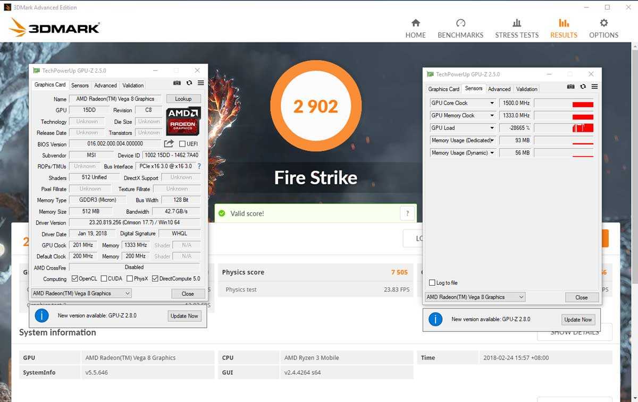Click the Physics score value 7 505

(x=399, y=272)
